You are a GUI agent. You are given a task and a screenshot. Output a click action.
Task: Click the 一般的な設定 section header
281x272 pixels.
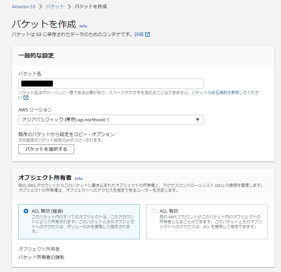(x=36, y=56)
